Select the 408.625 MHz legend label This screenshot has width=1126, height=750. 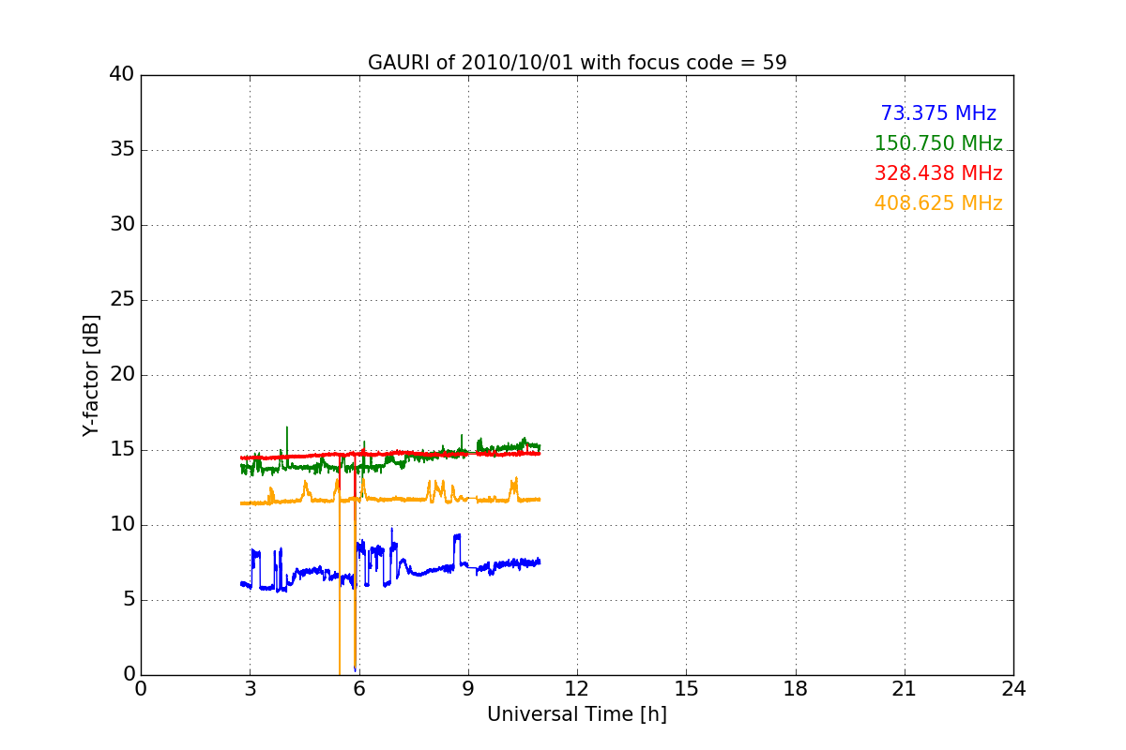tap(938, 203)
